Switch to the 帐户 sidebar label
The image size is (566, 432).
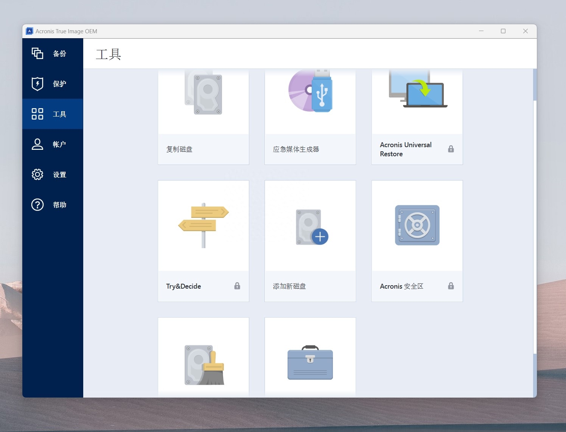tap(59, 145)
